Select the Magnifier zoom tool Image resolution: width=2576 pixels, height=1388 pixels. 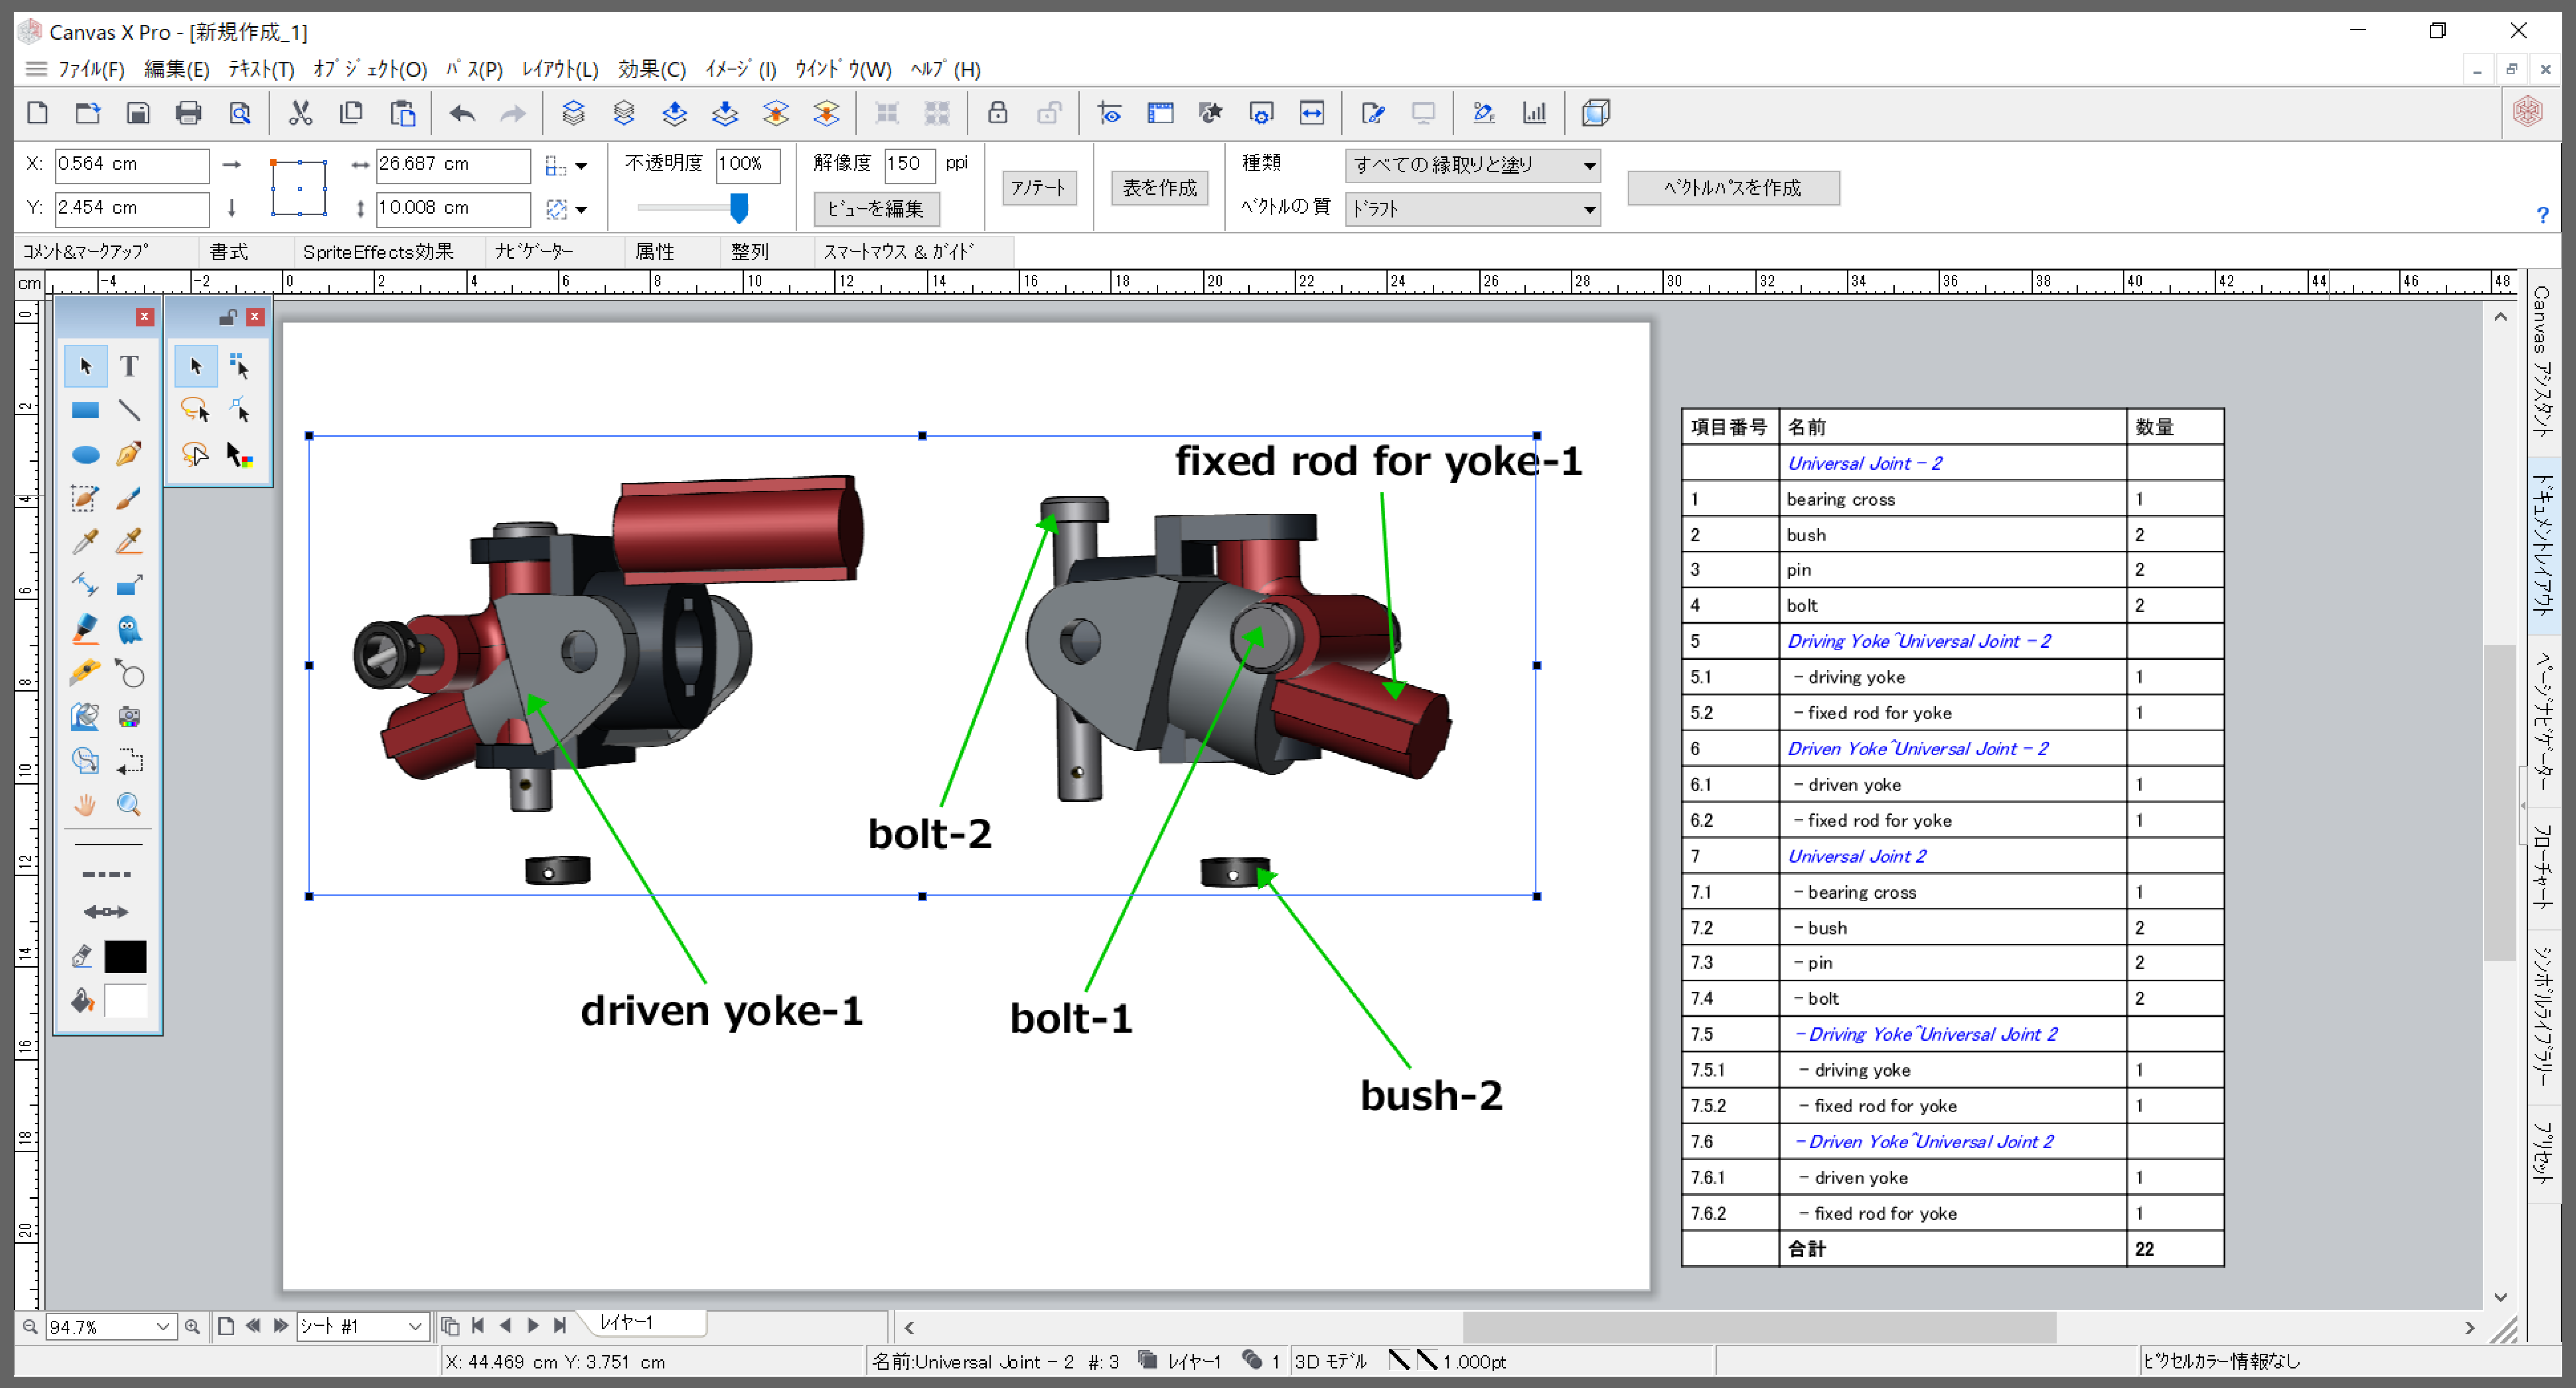click(129, 805)
